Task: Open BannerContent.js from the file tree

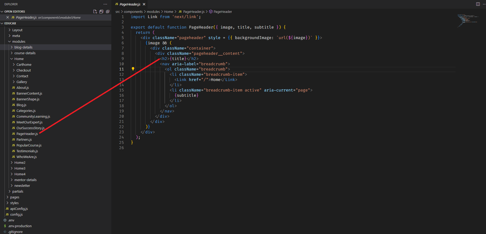Action: pos(29,93)
